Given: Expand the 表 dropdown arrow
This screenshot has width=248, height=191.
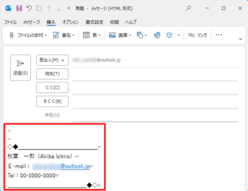Looking at the screenshot, I should pos(100,35).
